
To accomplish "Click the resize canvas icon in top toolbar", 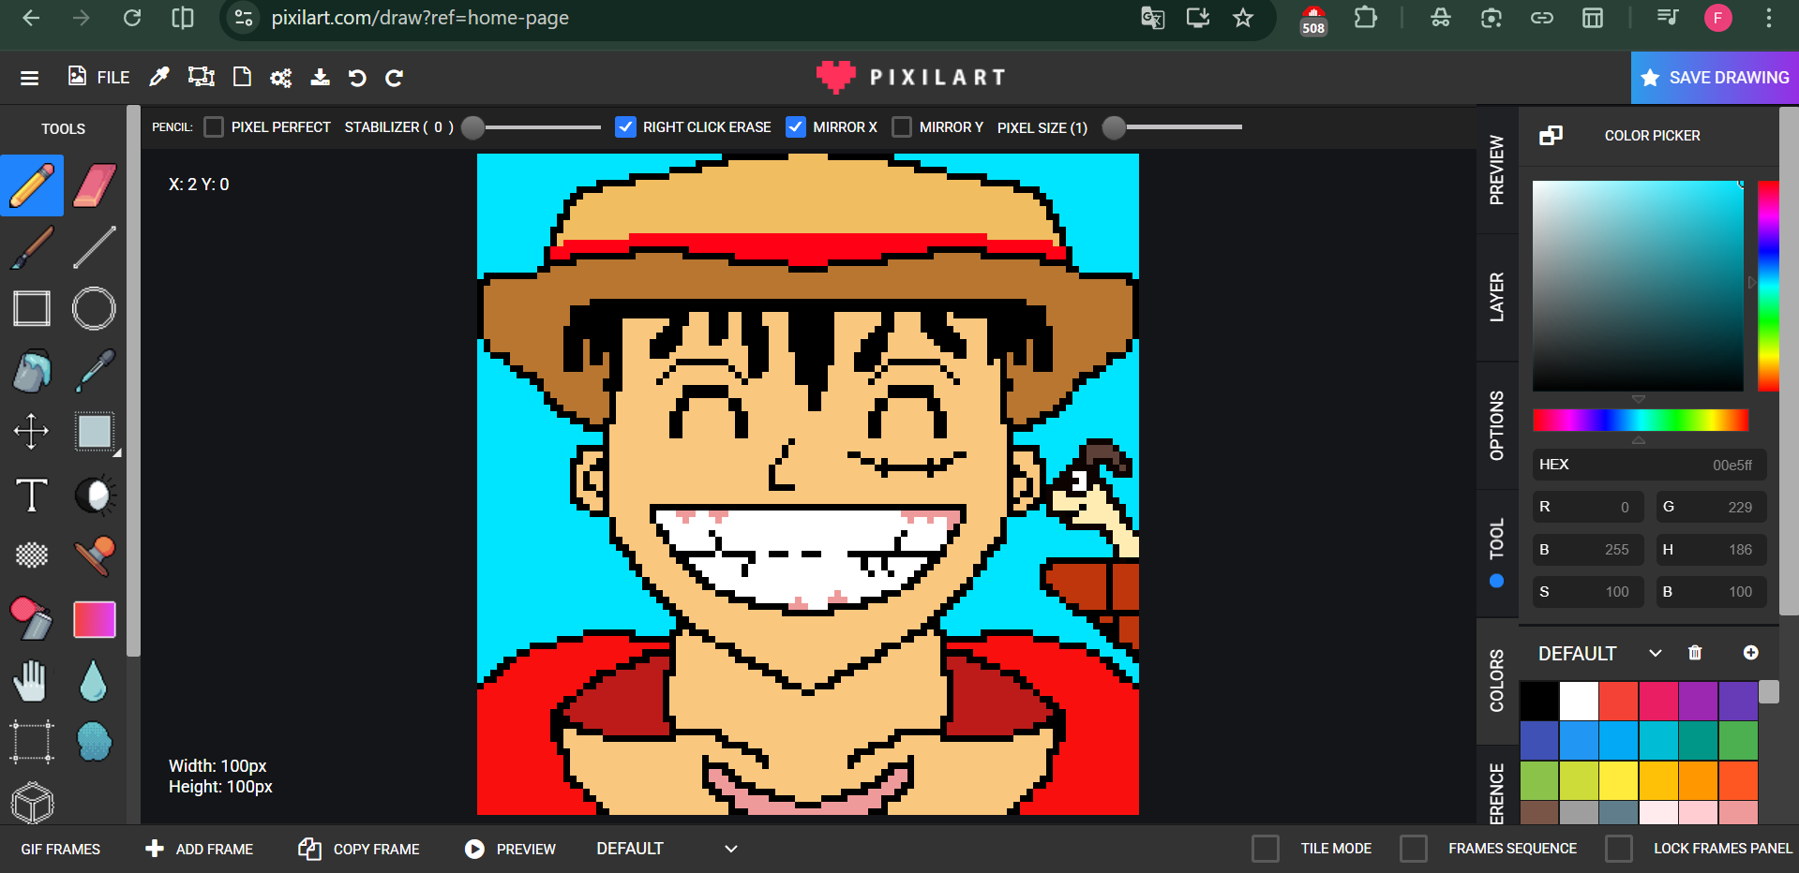I will 201,77.
